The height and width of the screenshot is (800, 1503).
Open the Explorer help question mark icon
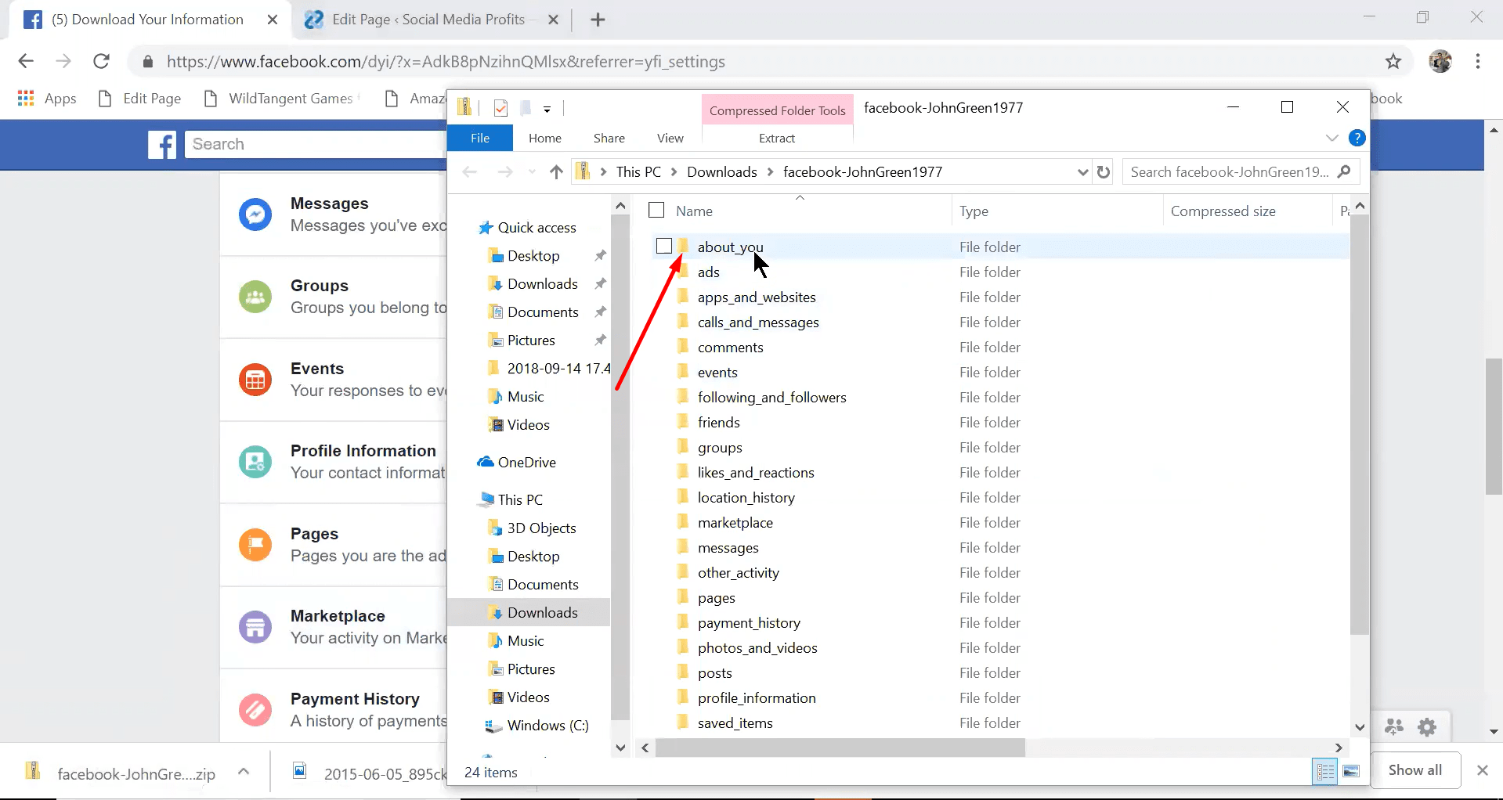[x=1357, y=138]
